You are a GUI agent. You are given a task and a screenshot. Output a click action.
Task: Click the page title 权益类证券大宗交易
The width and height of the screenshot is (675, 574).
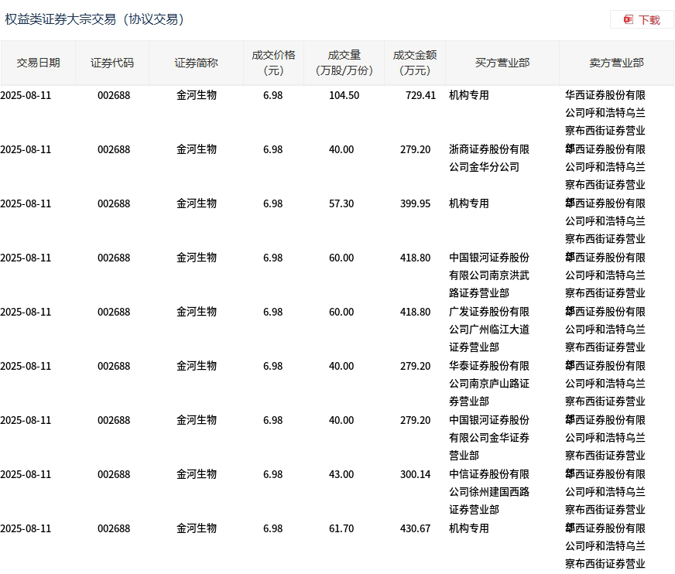94,19
